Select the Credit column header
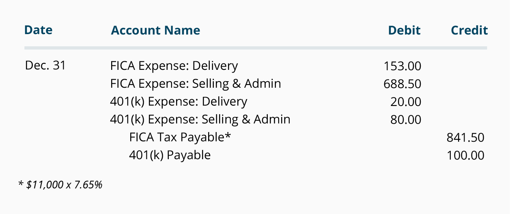 point(469,30)
